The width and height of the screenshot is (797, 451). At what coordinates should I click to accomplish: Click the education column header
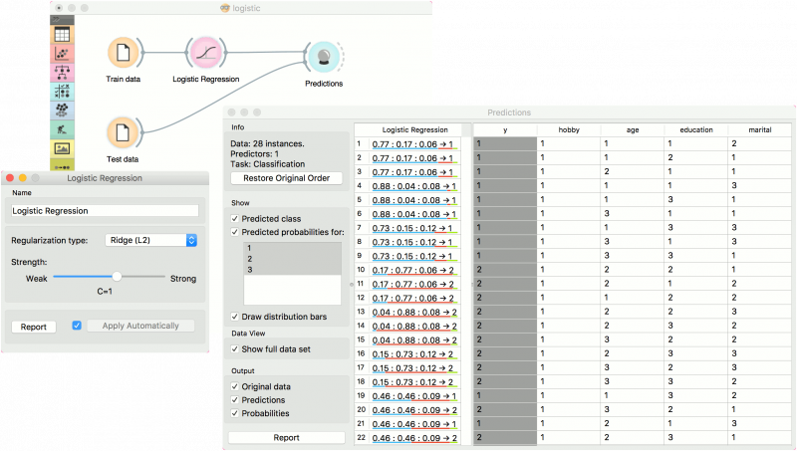pyautogui.click(x=695, y=129)
